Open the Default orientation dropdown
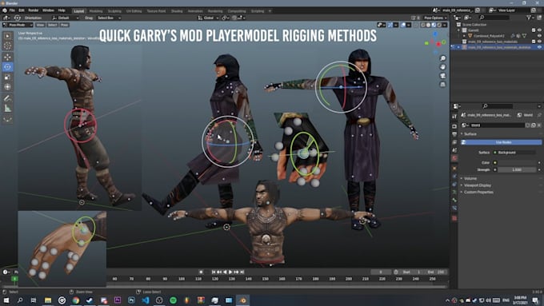This screenshot has height=306, width=544. (66, 18)
